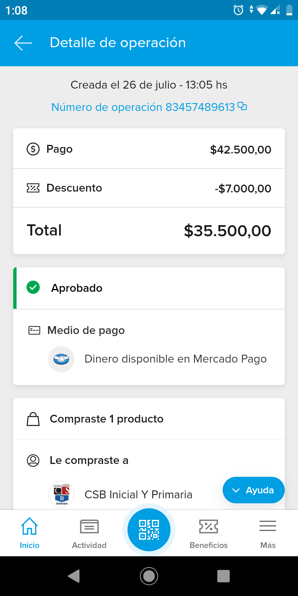Expand the Ayuda help button
Screen dimensions: 298x596
coord(253,490)
